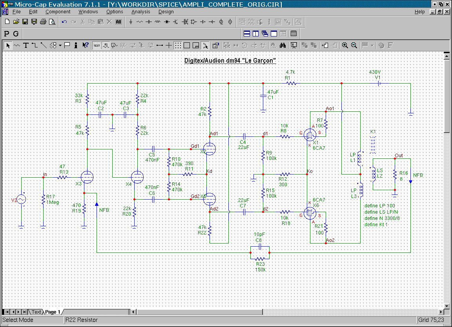Switch to the Page 1 tab
The height and width of the screenshot is (327, 452).
point(53,312)
